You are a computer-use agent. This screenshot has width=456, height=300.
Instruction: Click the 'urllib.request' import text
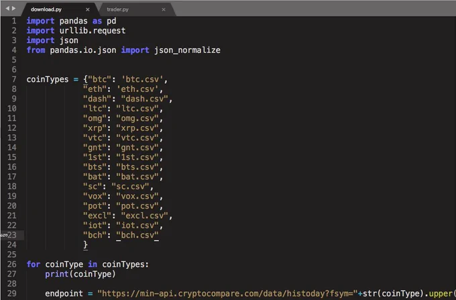93,31
